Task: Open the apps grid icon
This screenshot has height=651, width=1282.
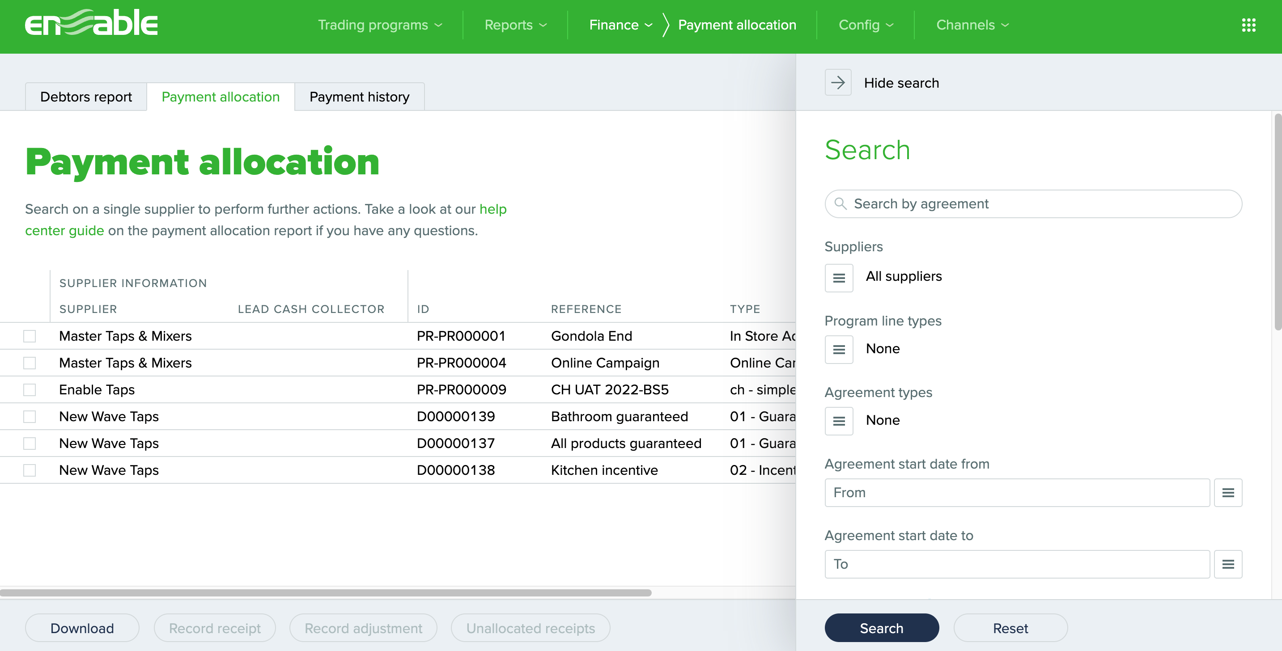Action: pyautogui.click(x=1248, y=25)
